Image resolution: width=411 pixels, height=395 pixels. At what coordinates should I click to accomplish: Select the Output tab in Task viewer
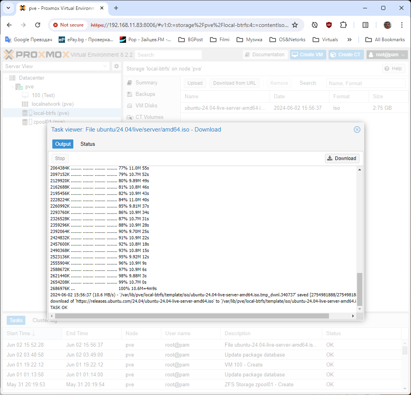tap(63, 144)
